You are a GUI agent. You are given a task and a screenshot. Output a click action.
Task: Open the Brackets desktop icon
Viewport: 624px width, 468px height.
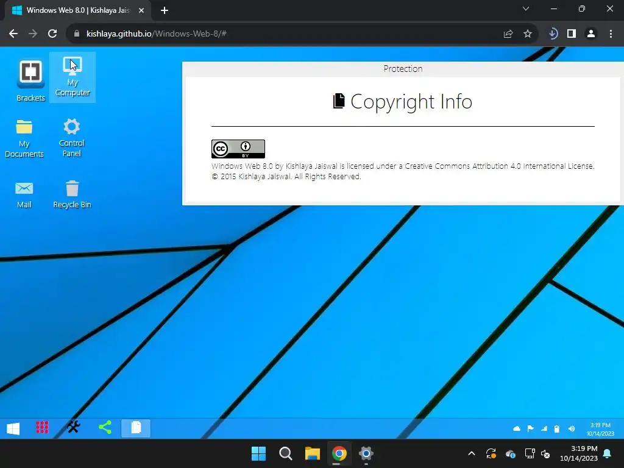[x=30, y=80]
